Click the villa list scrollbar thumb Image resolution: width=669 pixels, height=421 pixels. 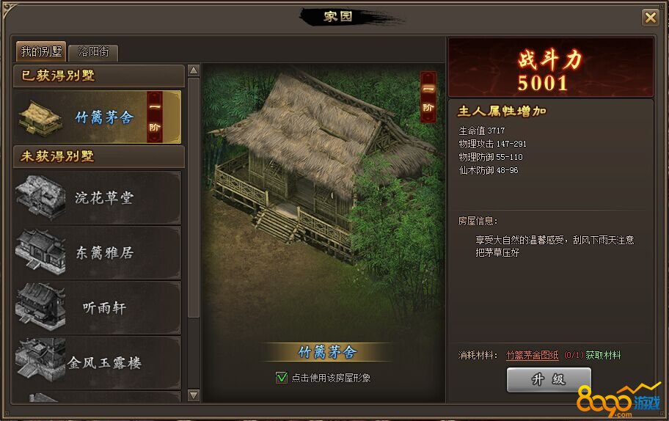coord(194,197)
